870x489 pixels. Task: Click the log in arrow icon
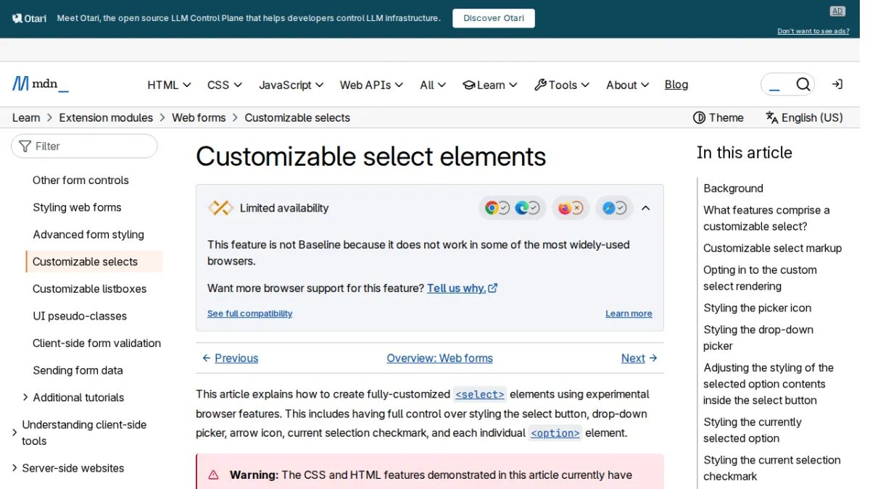837,85
